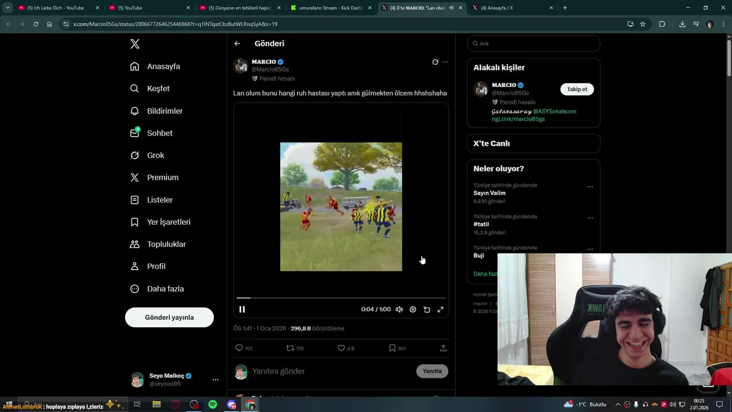Open options dots for #tatil trend

point(590,218)
